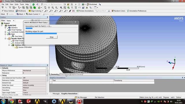Open SolidWorks from the taskbar
Viewport: 185px width, 104px height.
coord(29,101)
